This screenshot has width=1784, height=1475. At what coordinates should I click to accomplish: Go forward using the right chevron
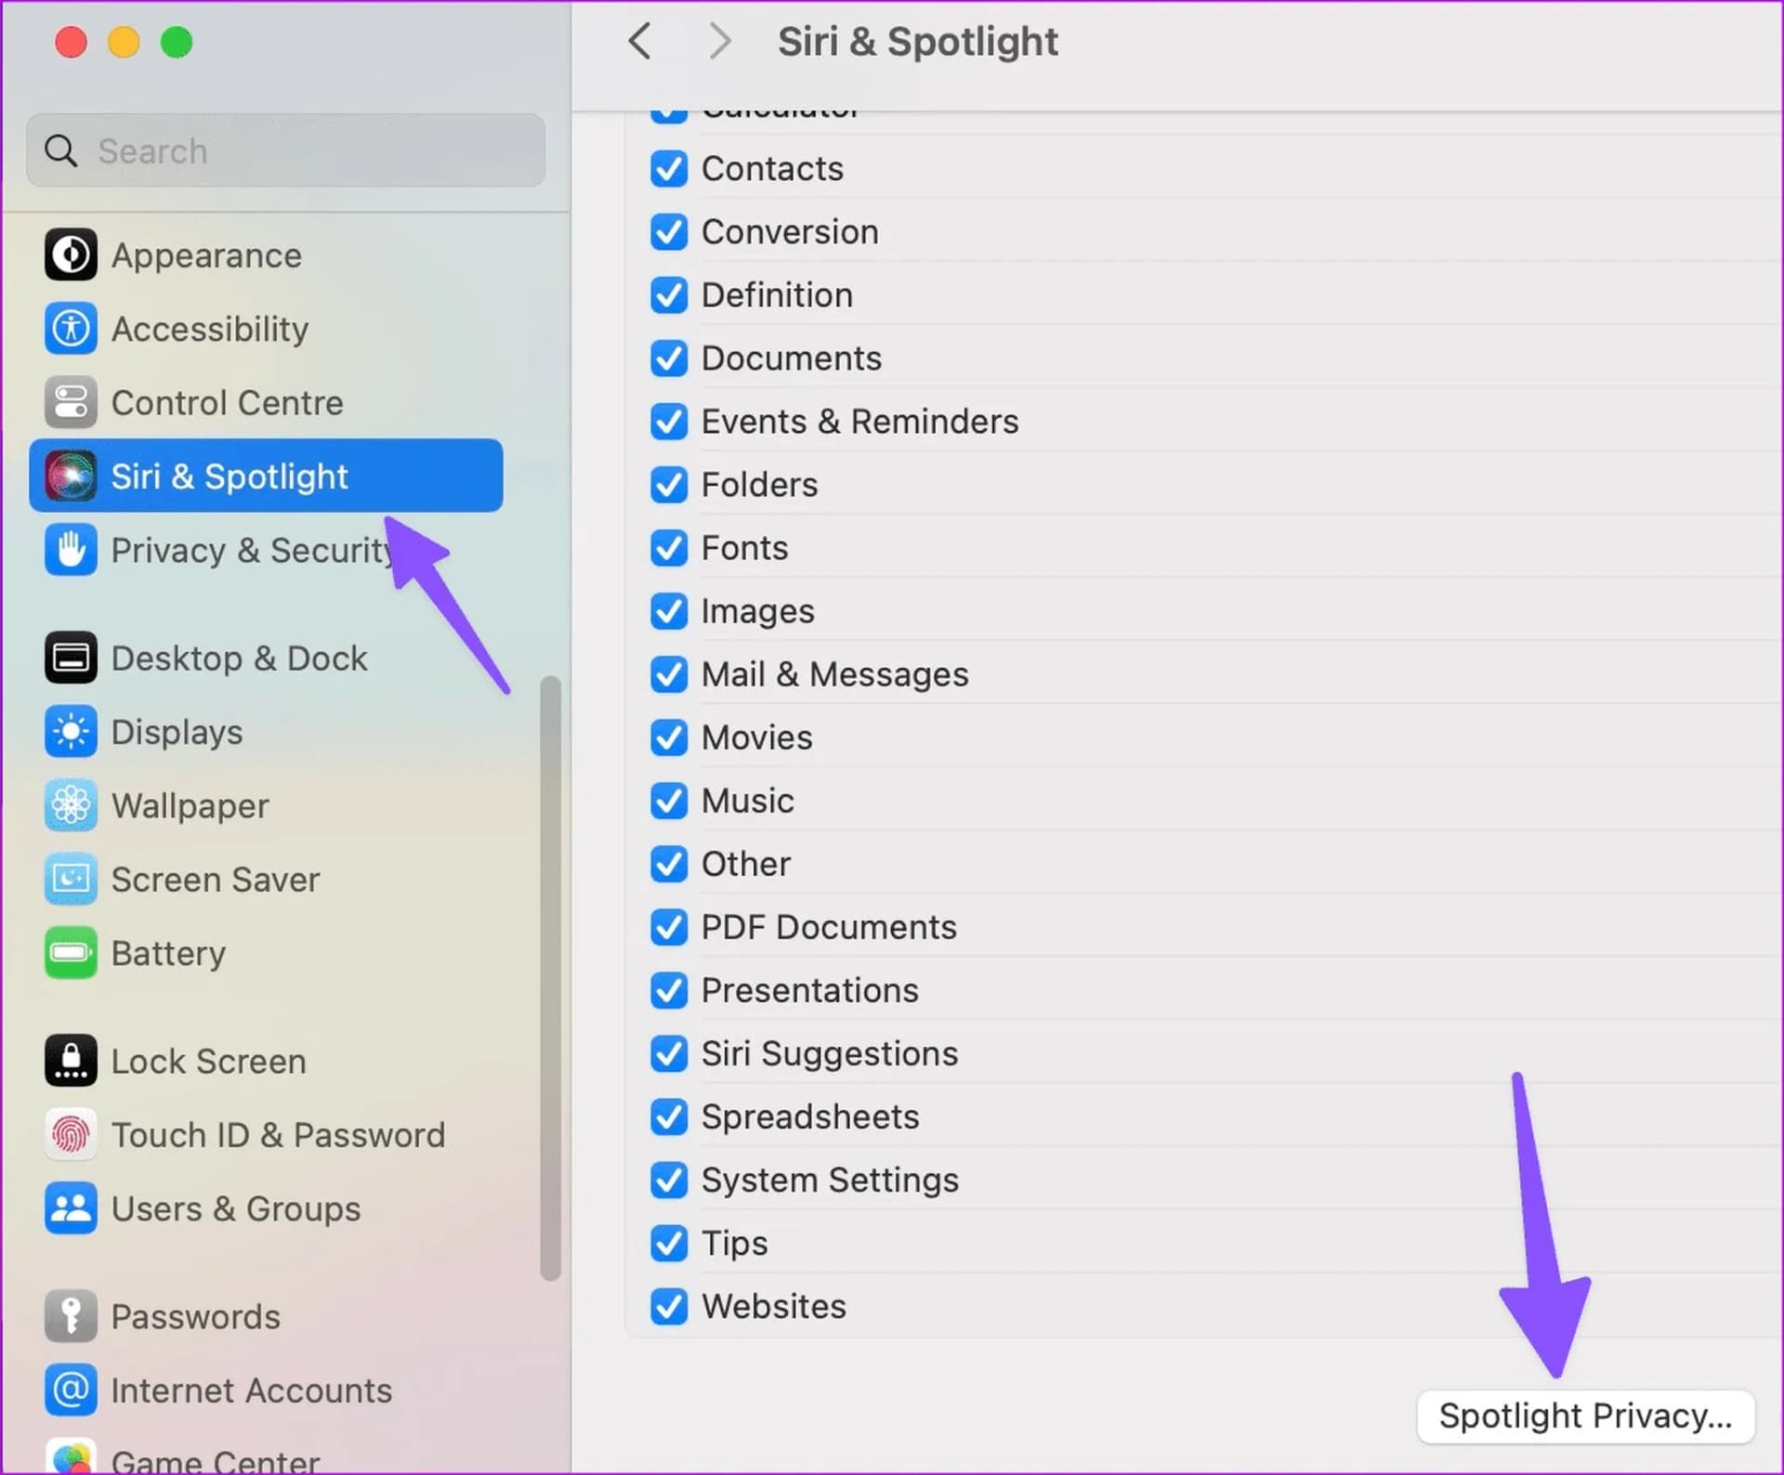point(719,42)
